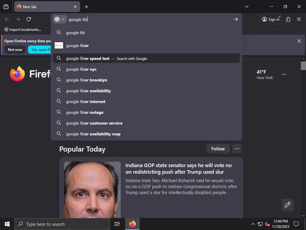Open the Windows Start menu
Image resolution: width=306 pixels, height=230 pixels.
pos(7,224)
